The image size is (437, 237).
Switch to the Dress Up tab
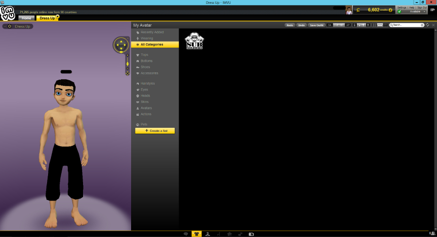(47, 18)
